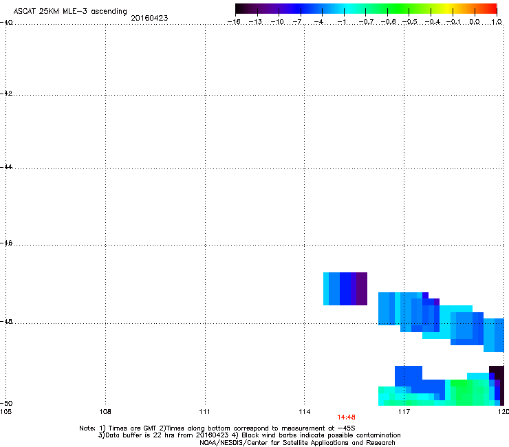The height and width of the screenshot is (447, 509).
Task: Click the title 'ASCAT 25KM MLE-3 ascending'
Action: click(70, 11)
